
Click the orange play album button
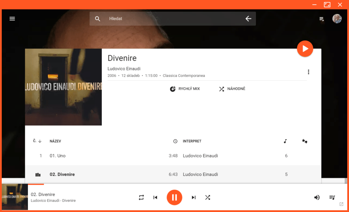coord(305,48)
